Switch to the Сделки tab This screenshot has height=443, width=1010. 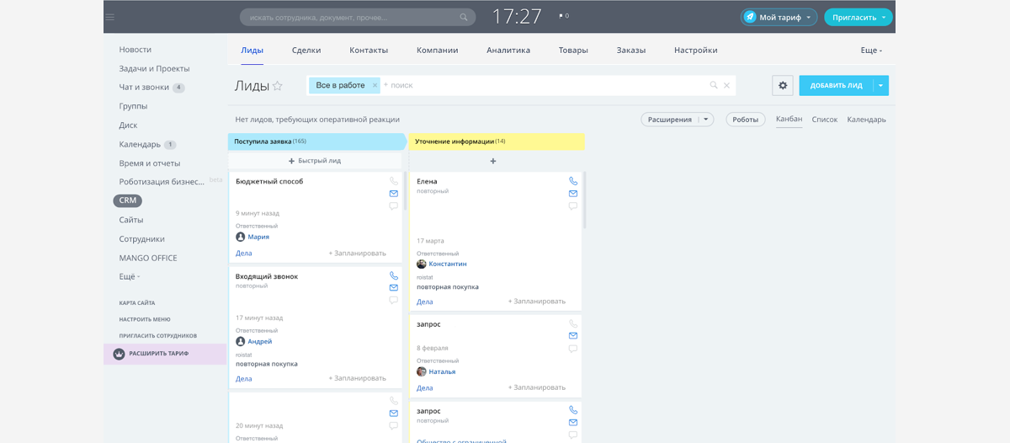pyautogui.click(x=306, y=50)
